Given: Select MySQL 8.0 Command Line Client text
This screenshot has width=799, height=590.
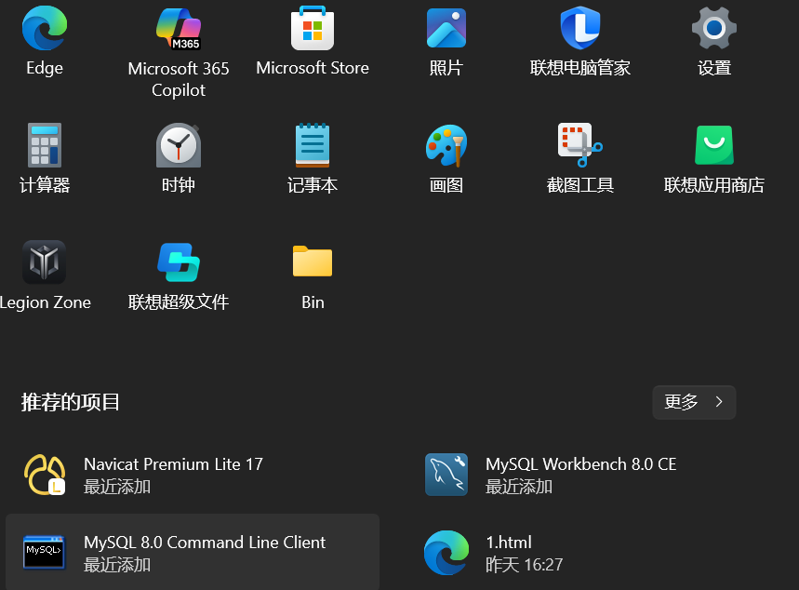Looking at the screenshot, I should (205, 542).
